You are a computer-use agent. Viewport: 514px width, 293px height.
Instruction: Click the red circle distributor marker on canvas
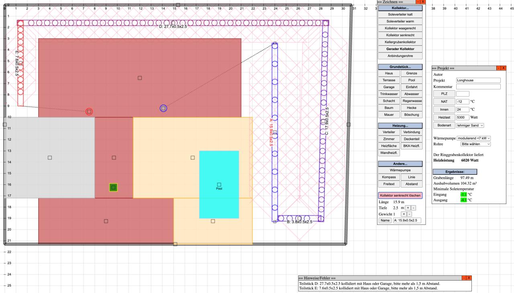tap(89, 111)
